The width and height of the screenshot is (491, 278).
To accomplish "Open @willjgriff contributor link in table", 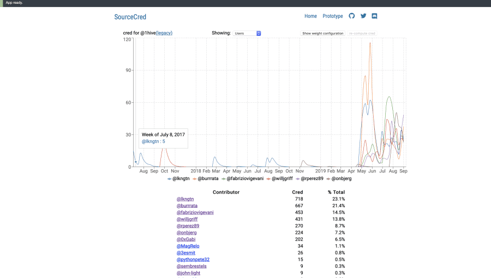I will click(x=187, y=219).
